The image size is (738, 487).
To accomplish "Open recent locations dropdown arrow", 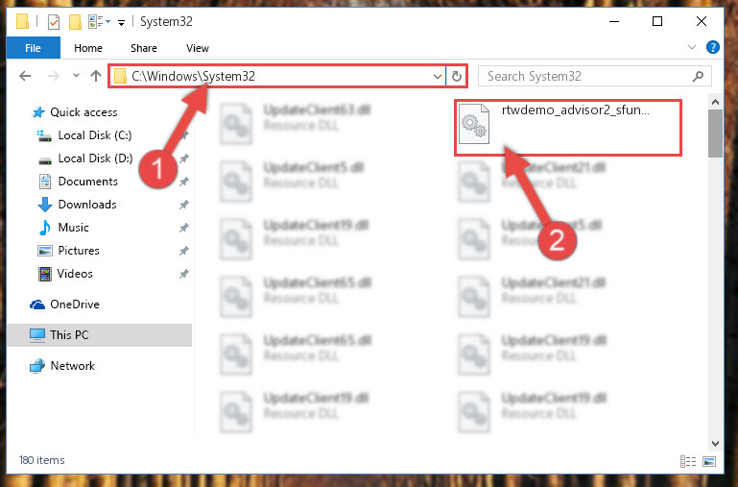I will pos(76,75).
